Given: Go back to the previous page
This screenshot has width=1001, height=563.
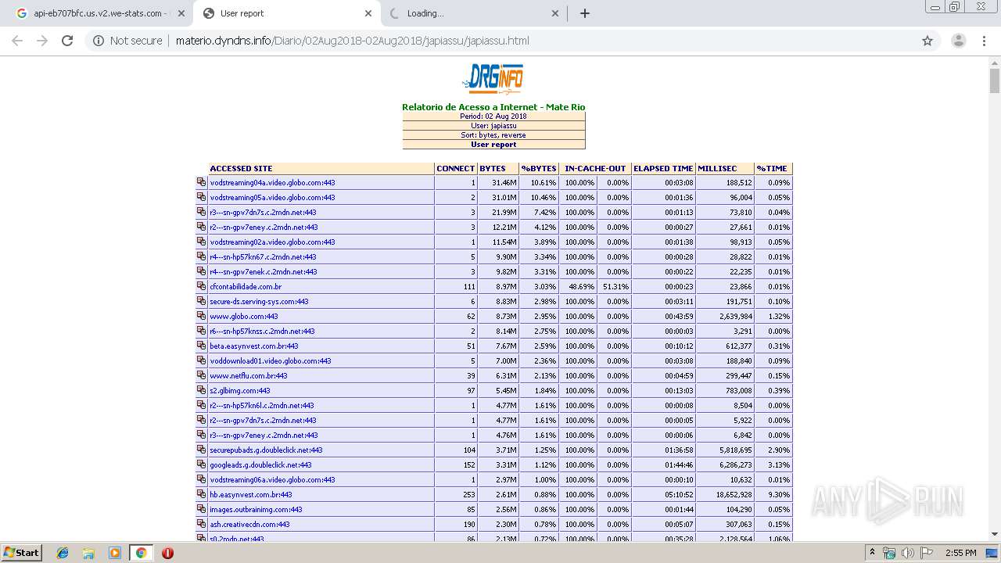Looking at the screenshot, I should [x=17, y=41].
